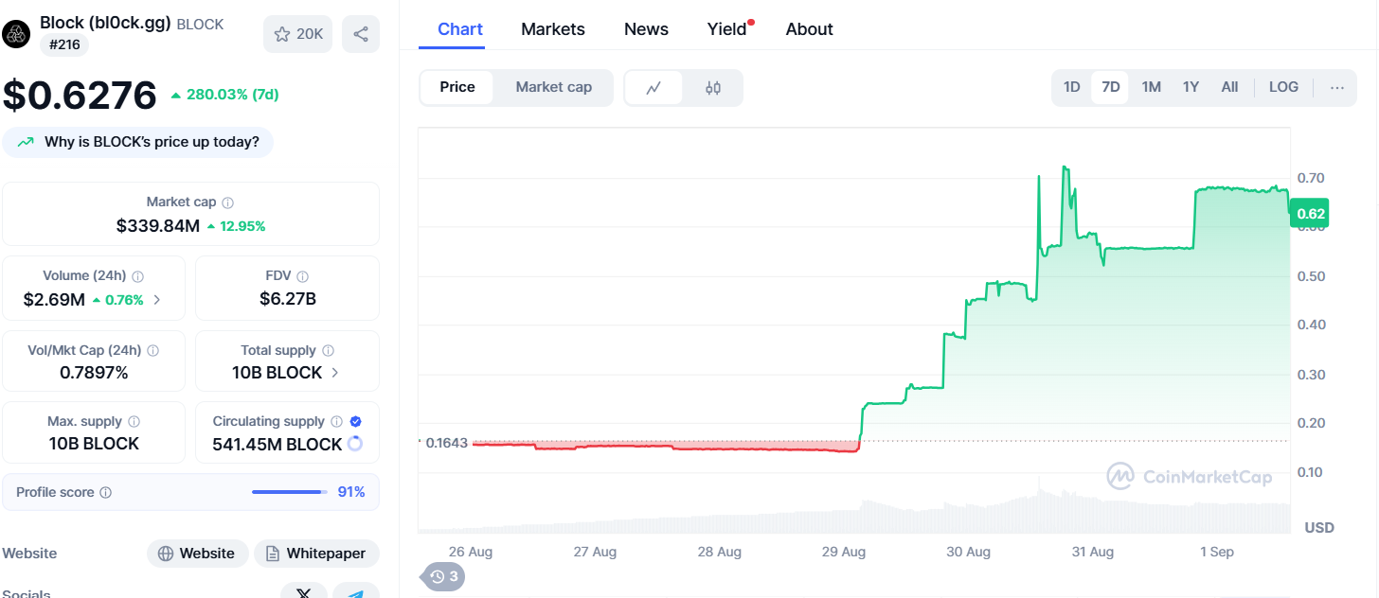Select the Market cap chart toggle
The width and height of the screenshot is (1379, 598).
point(554,87)
